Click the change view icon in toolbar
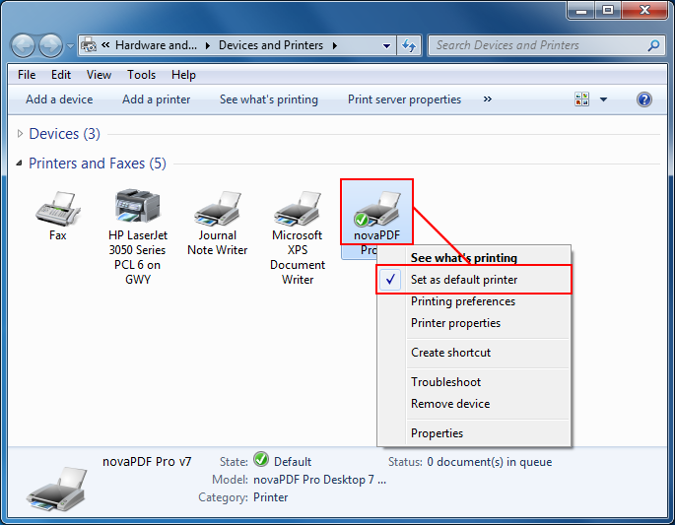Screen dimensions: 675x525 point(582,99)
